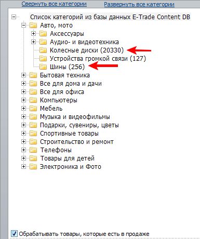Expand the Телефоны category
The height and width of the screenshot is (239, 200).
click(x=23, y=150)
